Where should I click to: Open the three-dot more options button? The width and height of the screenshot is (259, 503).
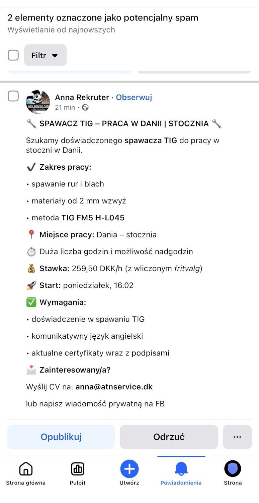[x=237, y=437]
